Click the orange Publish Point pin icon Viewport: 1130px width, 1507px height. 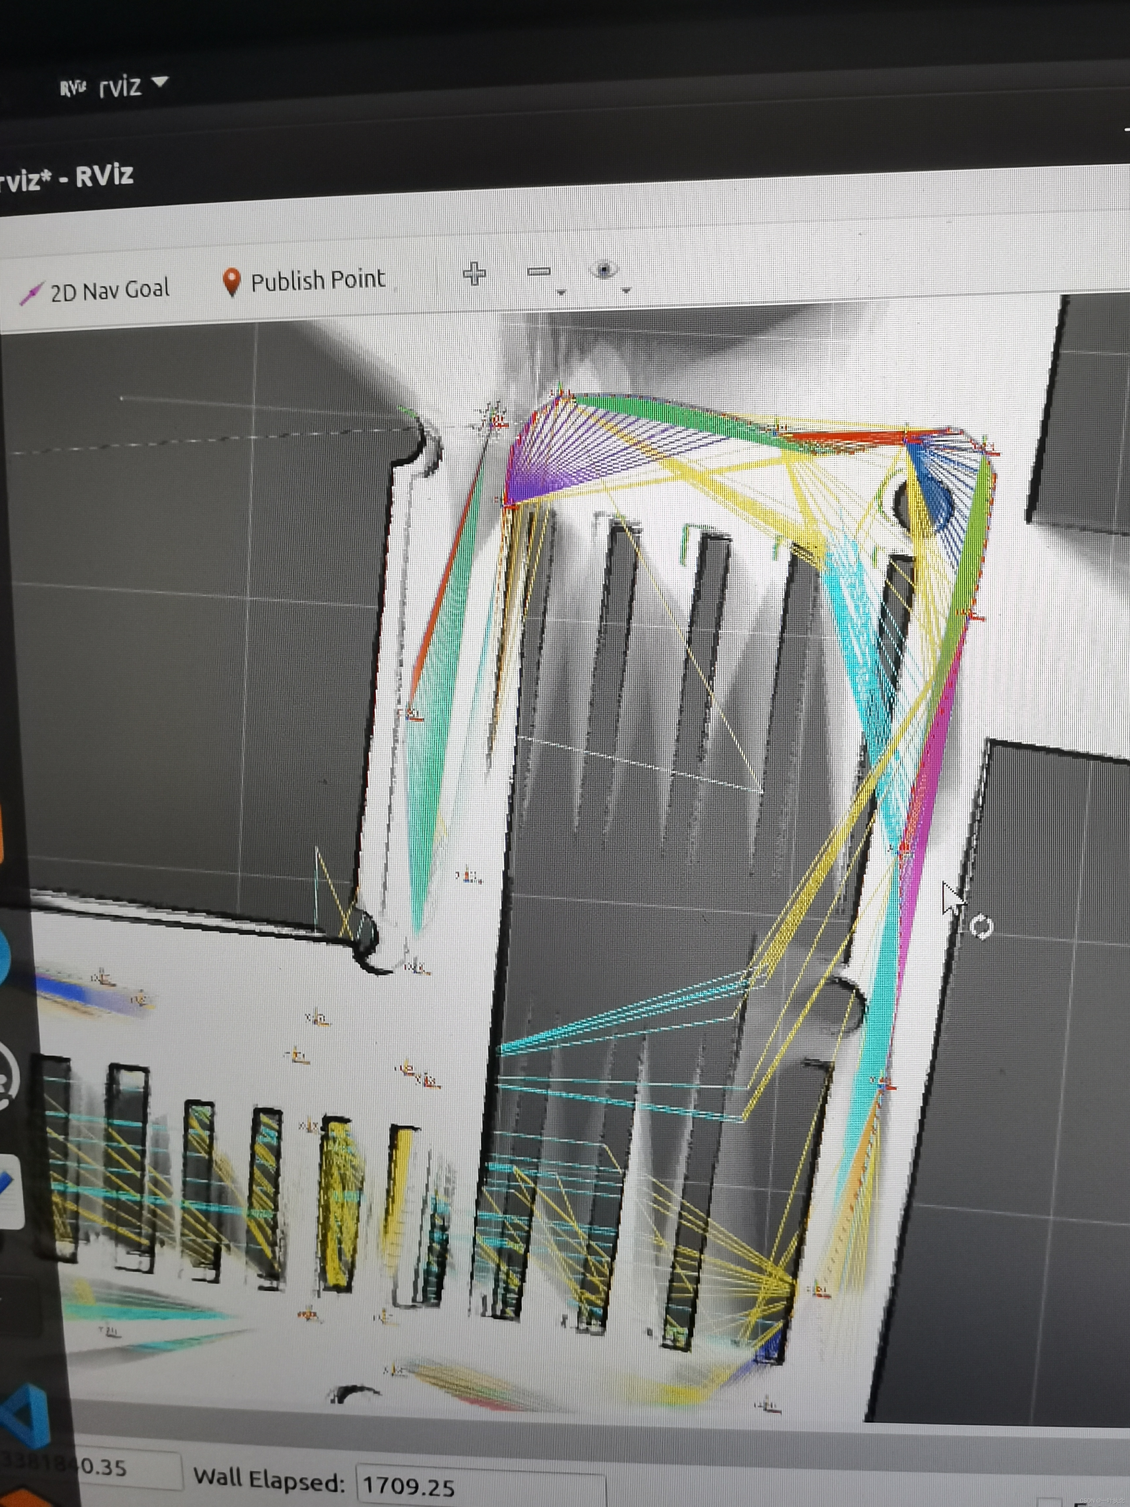coord(232,281)
